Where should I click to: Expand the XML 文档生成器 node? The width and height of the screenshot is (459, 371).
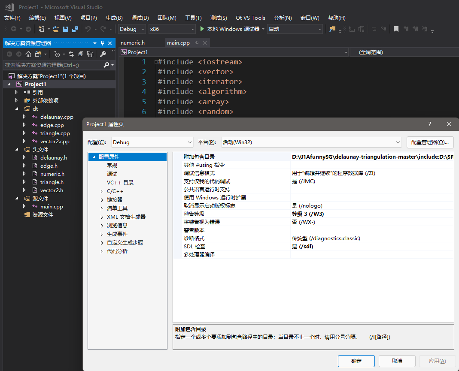[102, 217]
